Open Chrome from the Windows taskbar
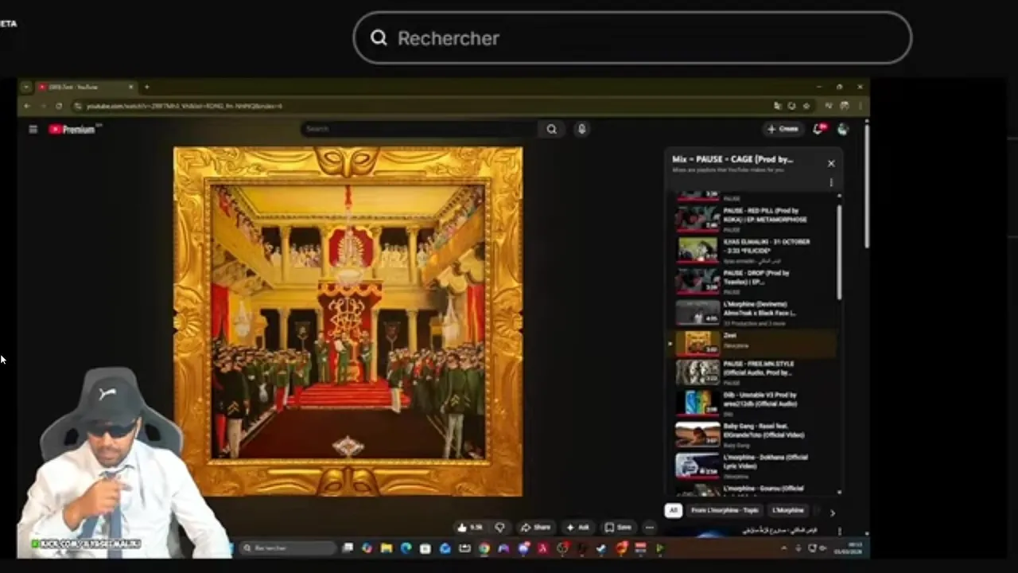This screenshot has height=573, width=1018. (484, 548)
